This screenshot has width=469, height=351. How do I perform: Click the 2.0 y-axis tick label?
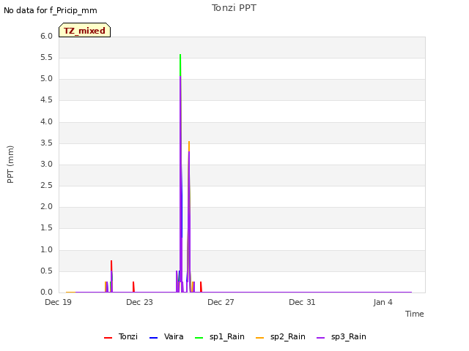coord(46,207)
